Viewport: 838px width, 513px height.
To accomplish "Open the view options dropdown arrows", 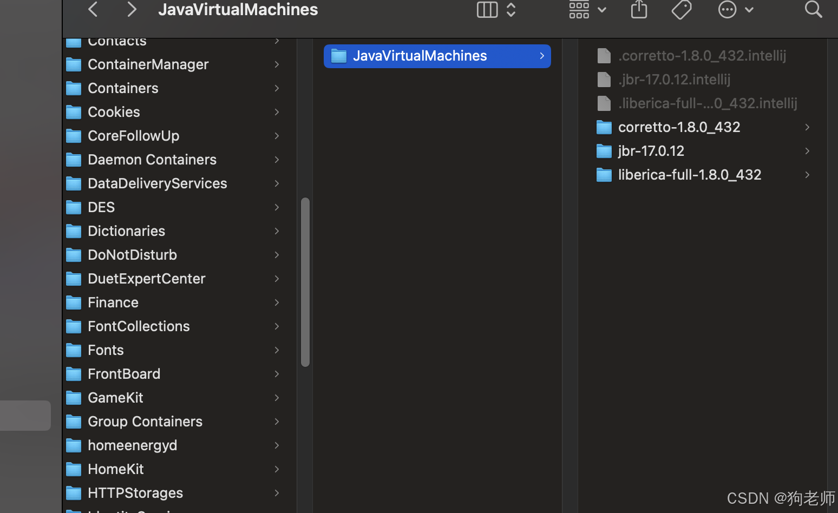I will (x=511, y=10).
